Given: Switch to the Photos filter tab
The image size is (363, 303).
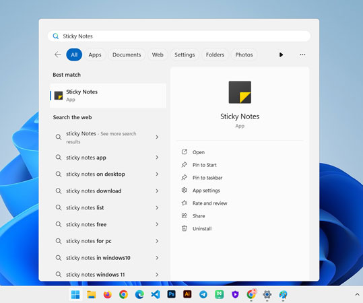Looking at the screenshot, I should pos(244,55).
